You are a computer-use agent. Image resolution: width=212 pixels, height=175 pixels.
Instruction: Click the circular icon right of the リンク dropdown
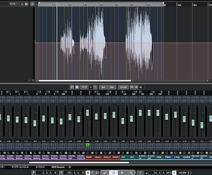click(95, 87)
